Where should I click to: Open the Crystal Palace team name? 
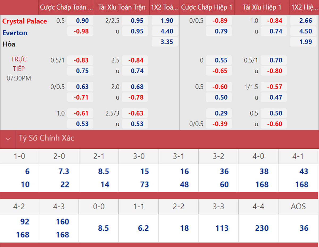(x=25, y=21)
